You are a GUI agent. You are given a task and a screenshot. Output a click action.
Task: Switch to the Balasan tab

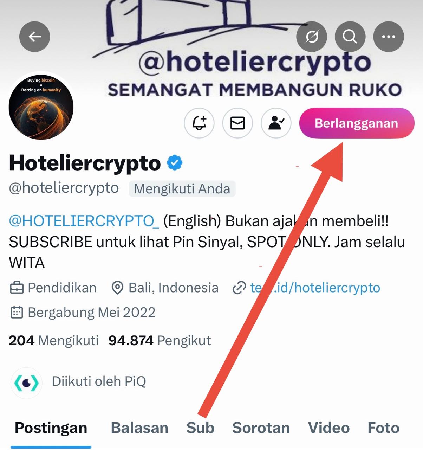[x=139, y=428]
